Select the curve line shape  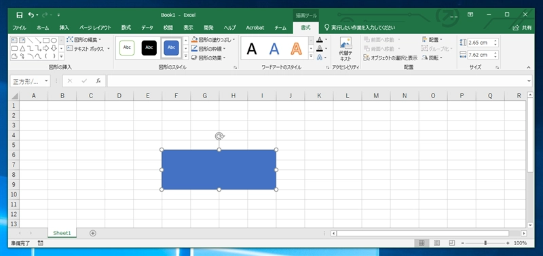[x=38, y=56]
